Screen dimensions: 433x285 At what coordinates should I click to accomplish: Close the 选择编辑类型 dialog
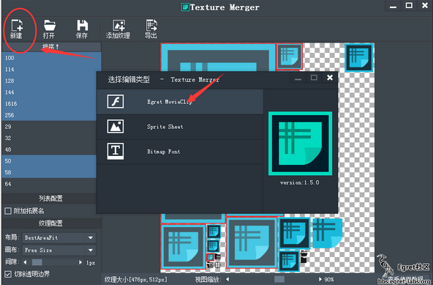coord(330,78)
